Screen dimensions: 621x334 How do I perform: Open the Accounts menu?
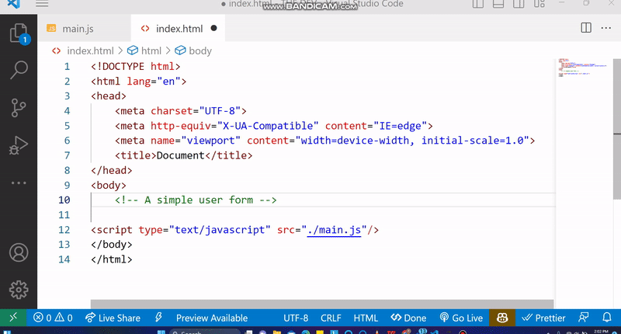click(19, 252)
